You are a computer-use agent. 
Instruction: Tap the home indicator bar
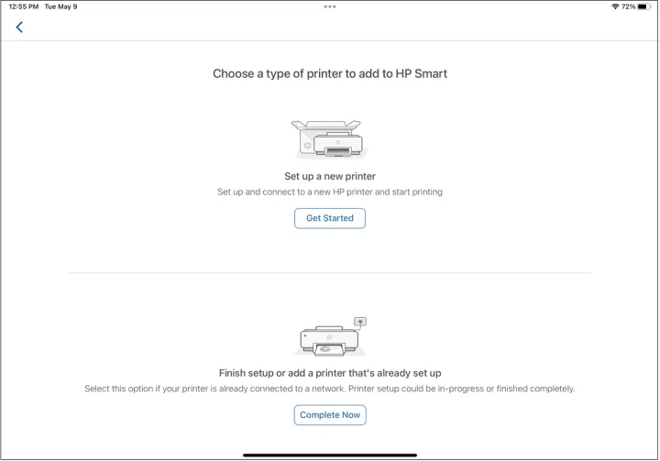tap(330, 455)
